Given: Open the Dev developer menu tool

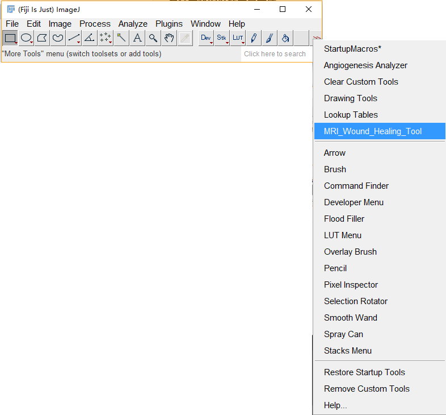Looking at the screenshot, I should point(206,38).
